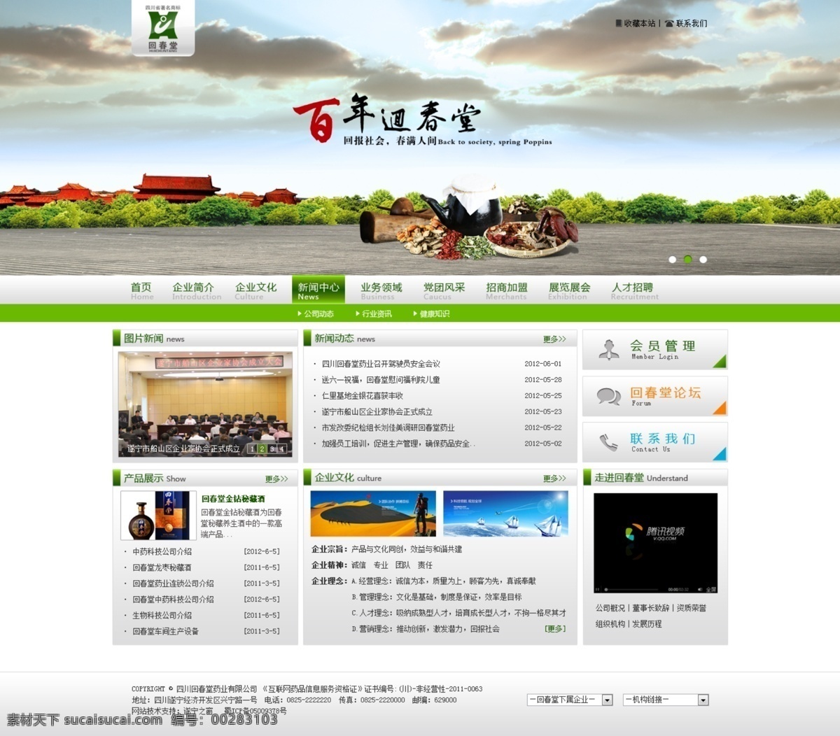Screen dimensions: 840x736
Task: Click the 回春堂金钻秘藏酒 product image
Action: click(158, 516)
